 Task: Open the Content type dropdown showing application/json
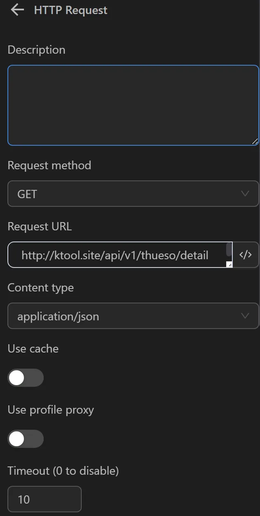click(133, 316)
